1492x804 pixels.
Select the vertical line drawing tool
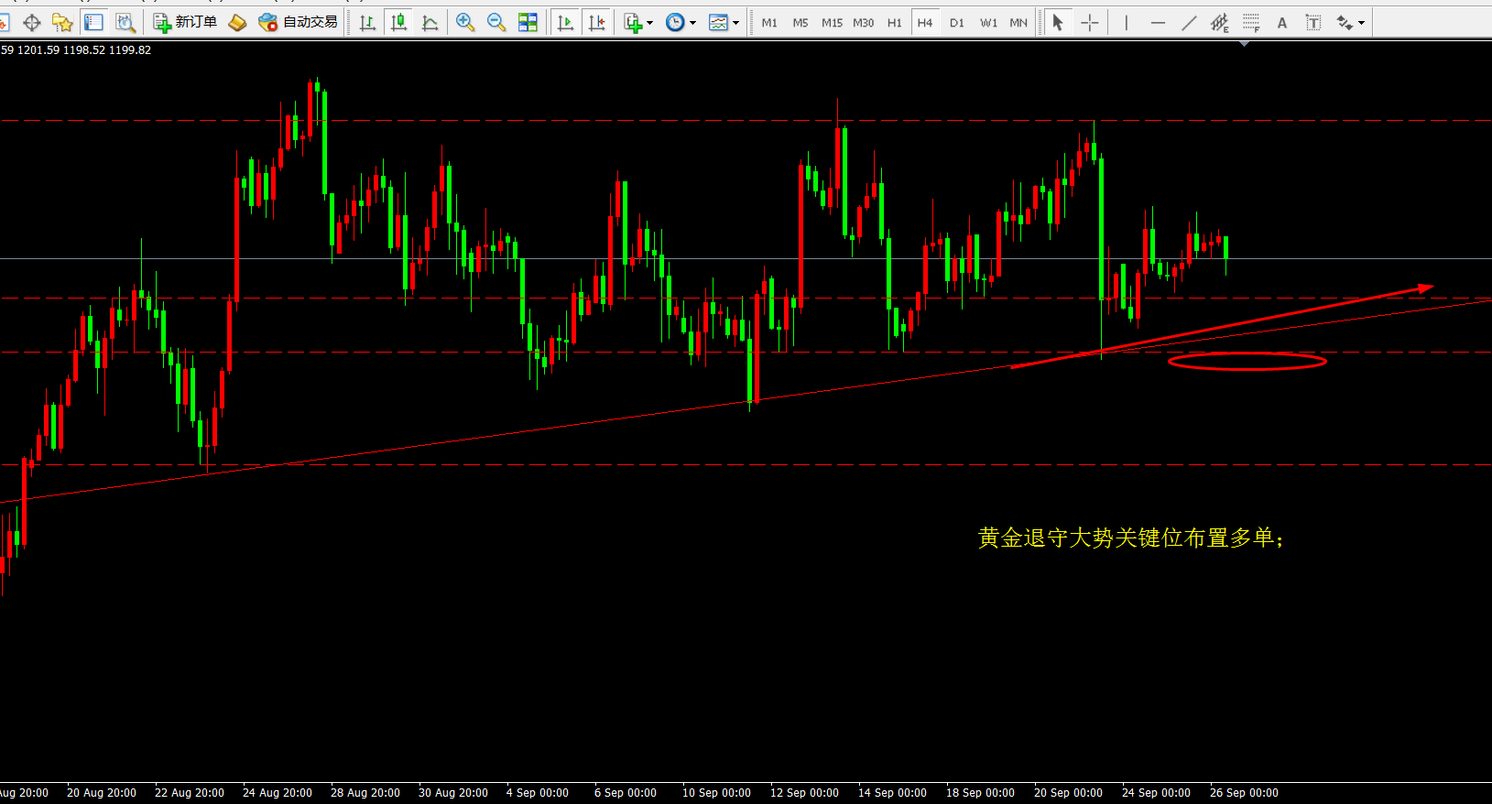[x=1127, y=22]
